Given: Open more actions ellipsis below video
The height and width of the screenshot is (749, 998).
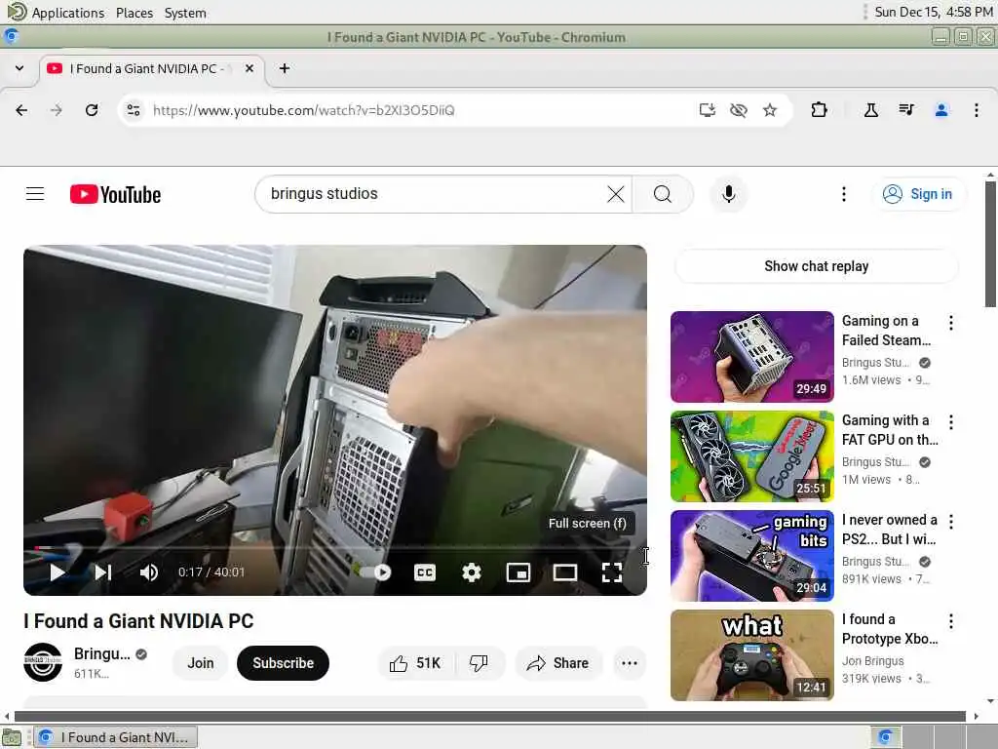Looking at the screenshot, I should (630, 663).
